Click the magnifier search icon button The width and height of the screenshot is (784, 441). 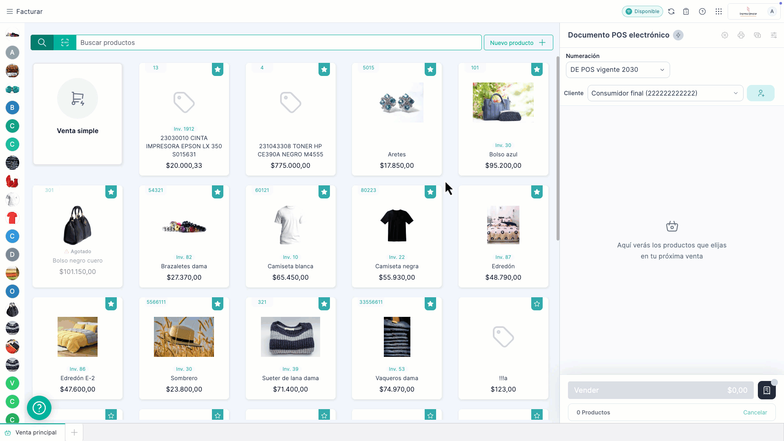(42, 42)
